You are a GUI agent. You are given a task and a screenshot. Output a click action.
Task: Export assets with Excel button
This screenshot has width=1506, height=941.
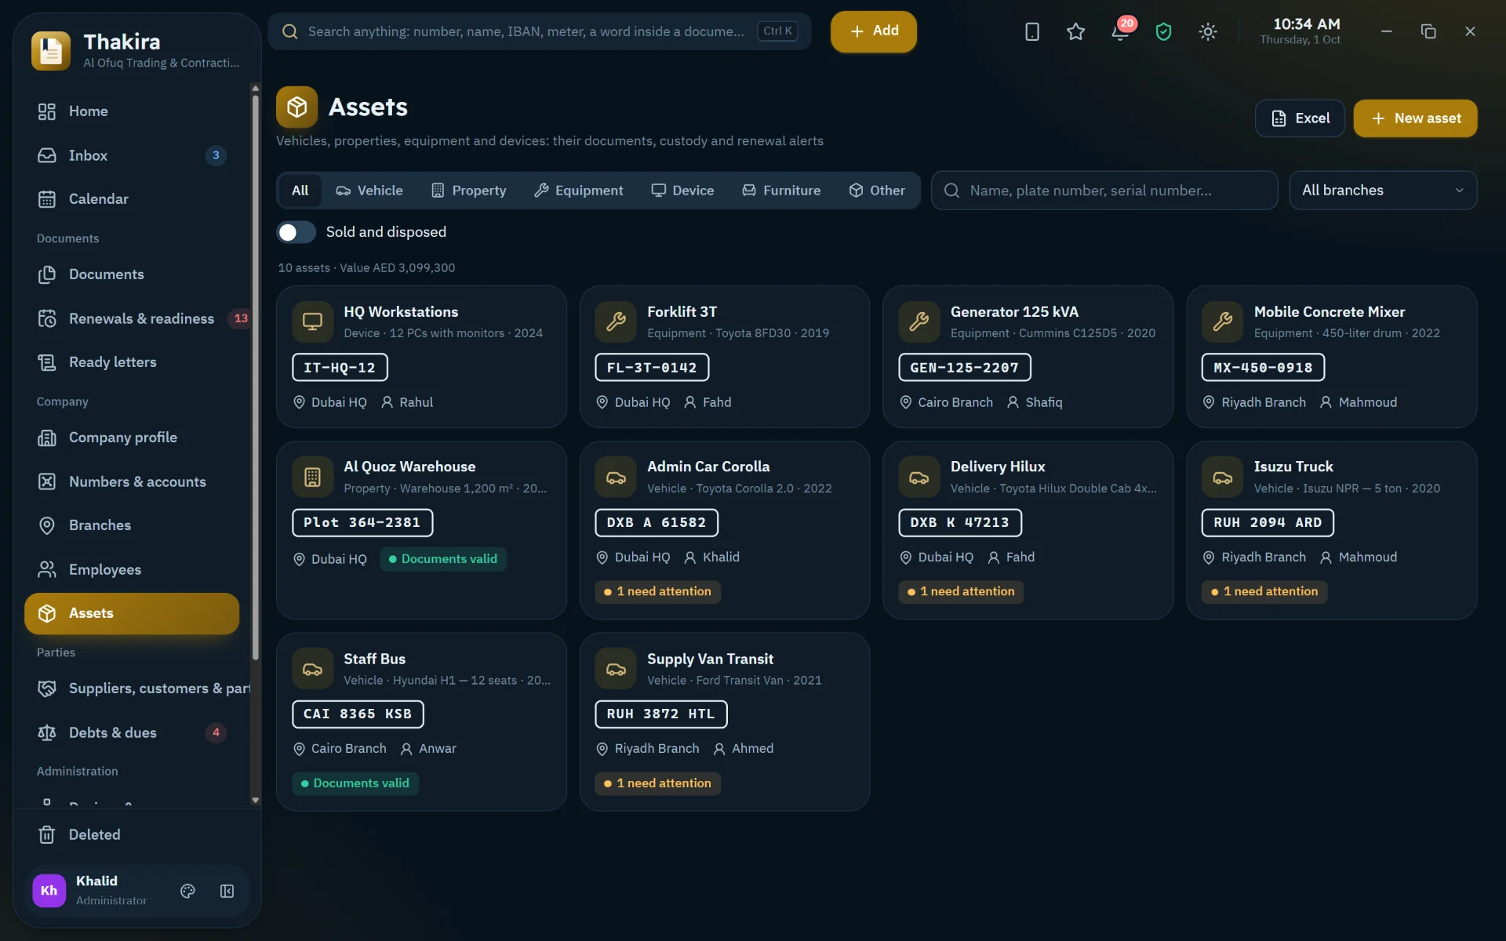tap(1300, 118)
